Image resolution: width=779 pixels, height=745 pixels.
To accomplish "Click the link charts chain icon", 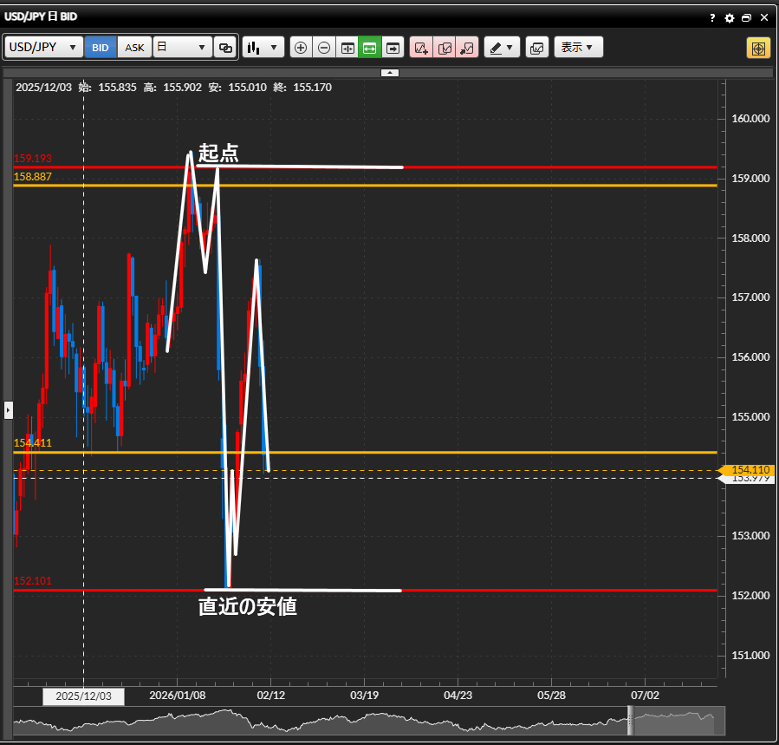I will tap(225, 48).
